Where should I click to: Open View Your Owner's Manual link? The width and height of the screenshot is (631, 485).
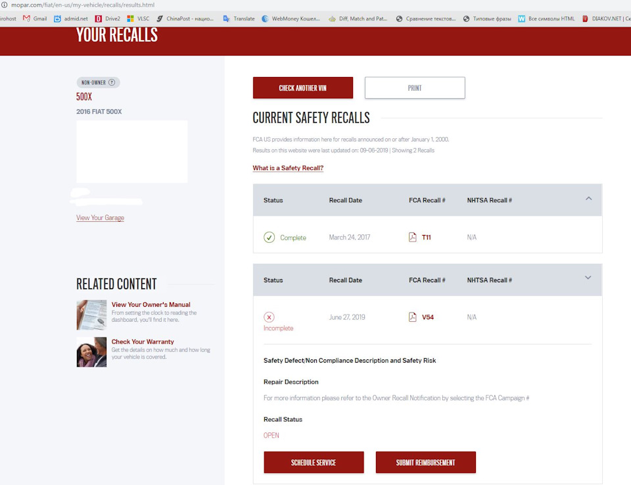point(151,305)
